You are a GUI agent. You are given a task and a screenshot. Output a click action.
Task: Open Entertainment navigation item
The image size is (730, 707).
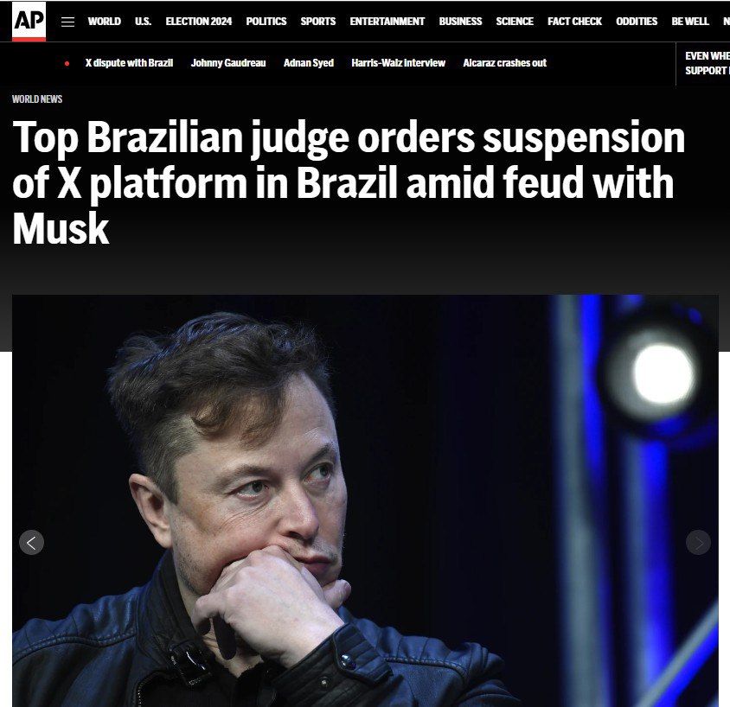pyautogui.click(x=387, y=22)
